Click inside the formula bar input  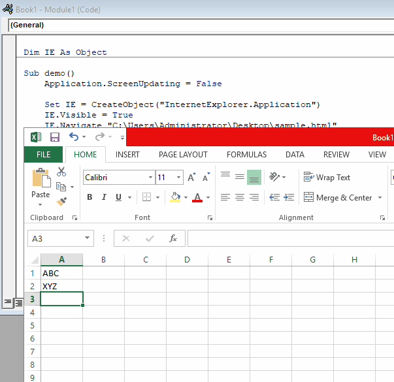tap(291, 238)
